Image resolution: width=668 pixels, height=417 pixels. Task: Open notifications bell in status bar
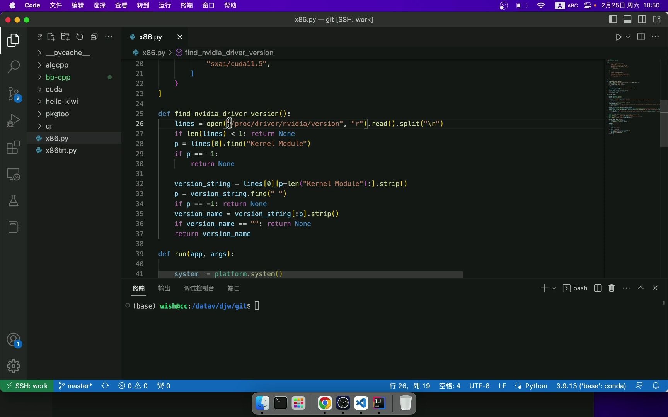tap(656, 386)
